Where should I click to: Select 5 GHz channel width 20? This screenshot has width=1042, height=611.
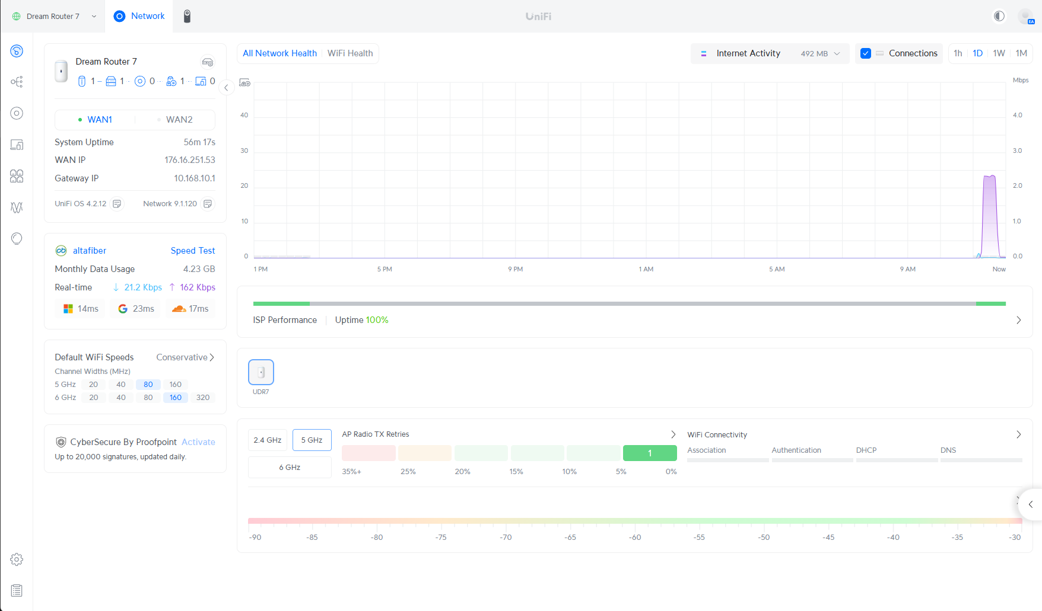pyautogui.click(x=94, y=385)
